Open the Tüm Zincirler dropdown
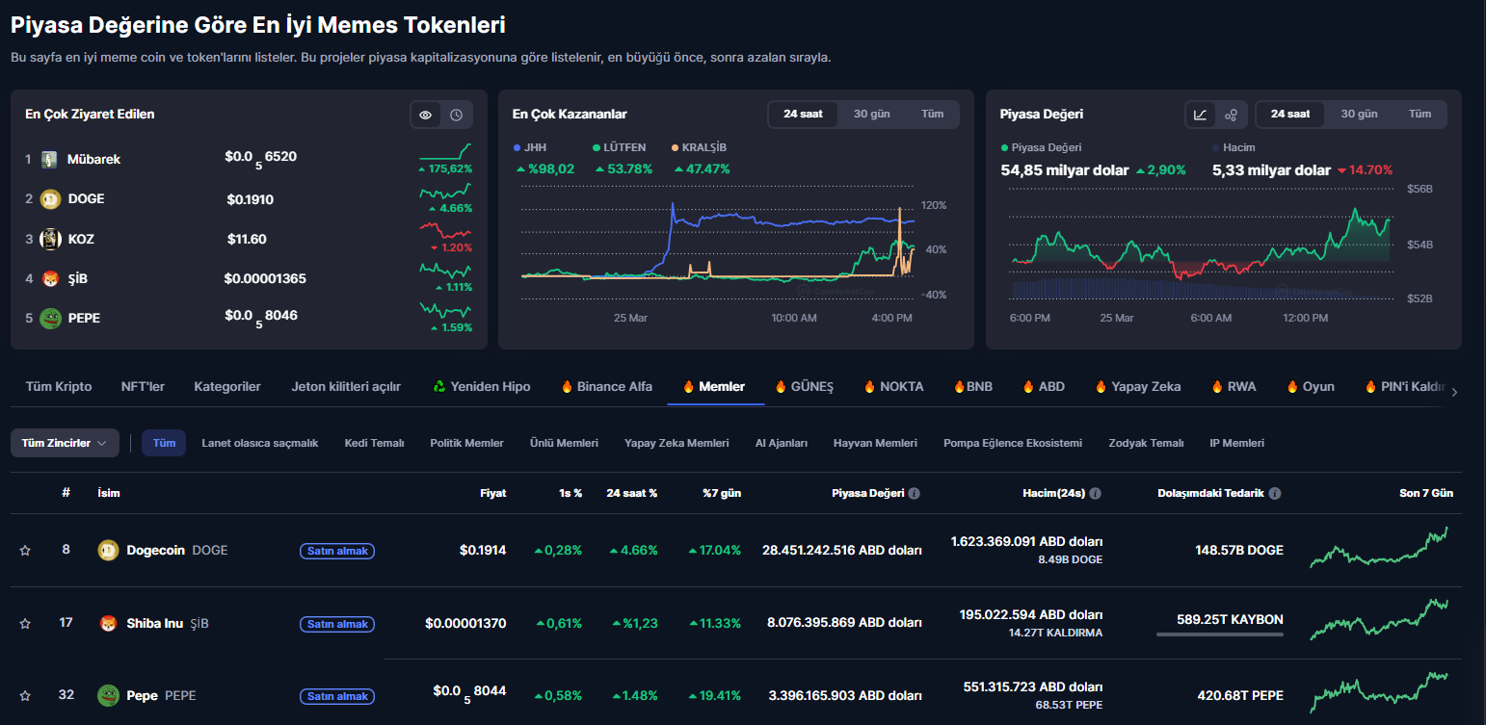The image size is (1486, 725). point(65,443)
